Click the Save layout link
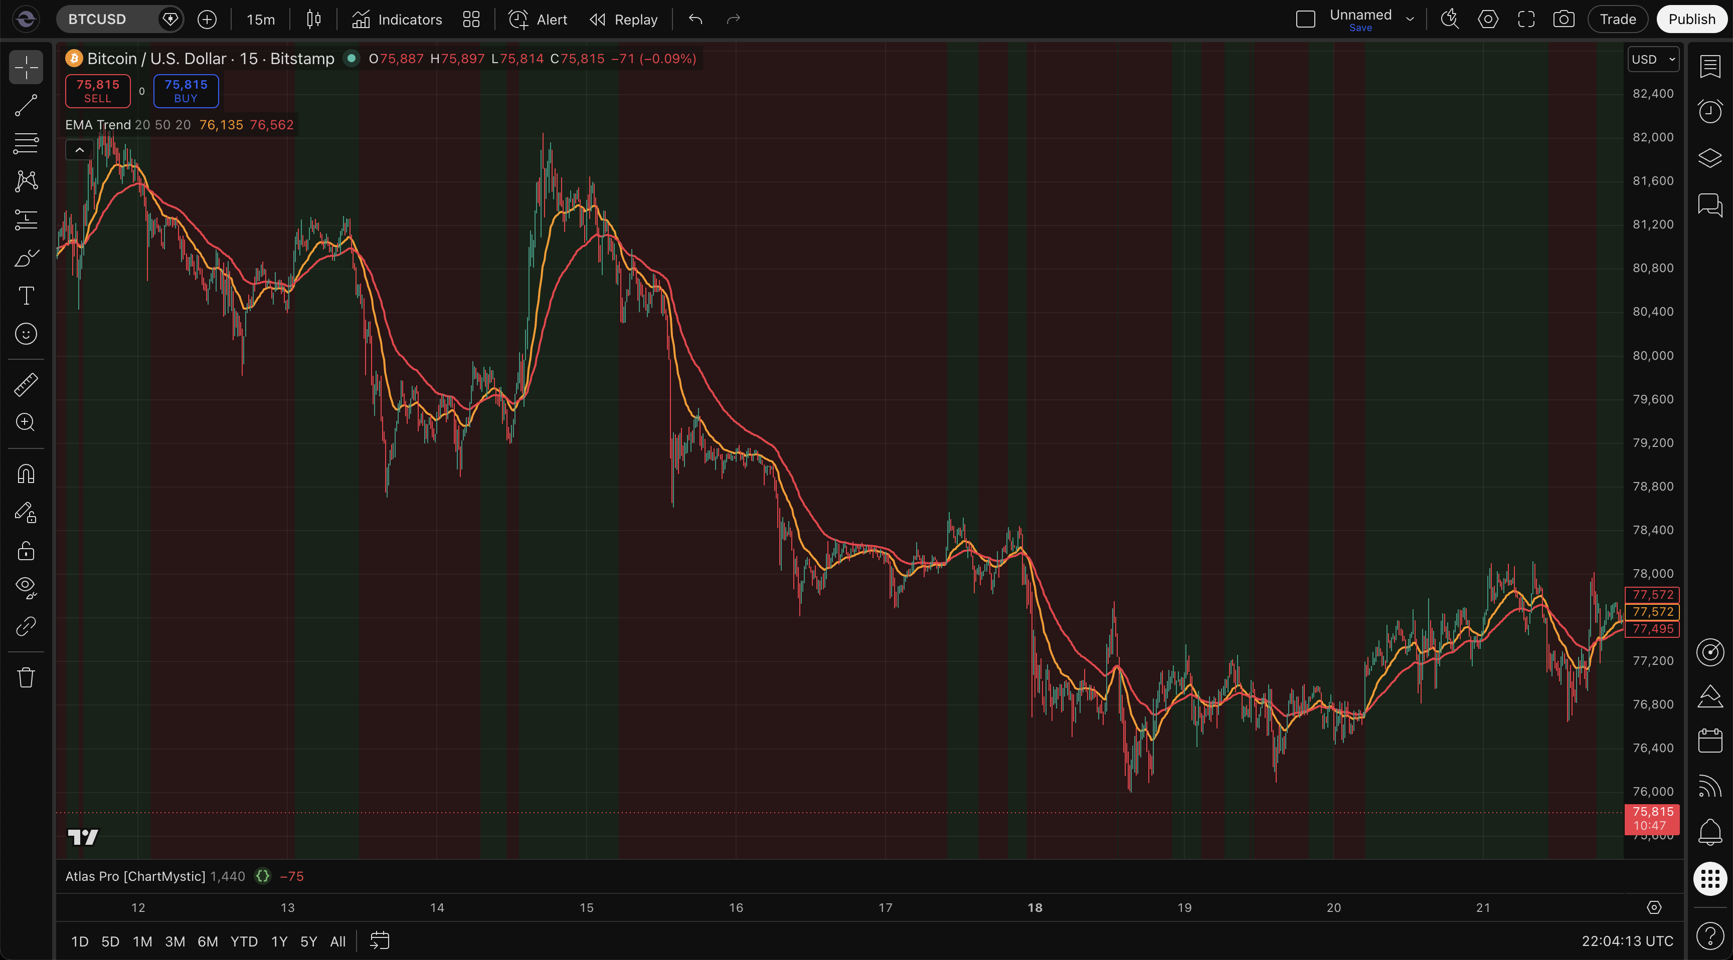This screenshot has width=1733, height=960. (1360, 28)
